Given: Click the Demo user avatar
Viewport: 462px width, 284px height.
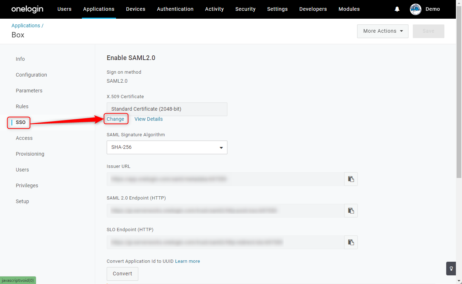Looking at the screenshot, I should [x=416, y=9].
